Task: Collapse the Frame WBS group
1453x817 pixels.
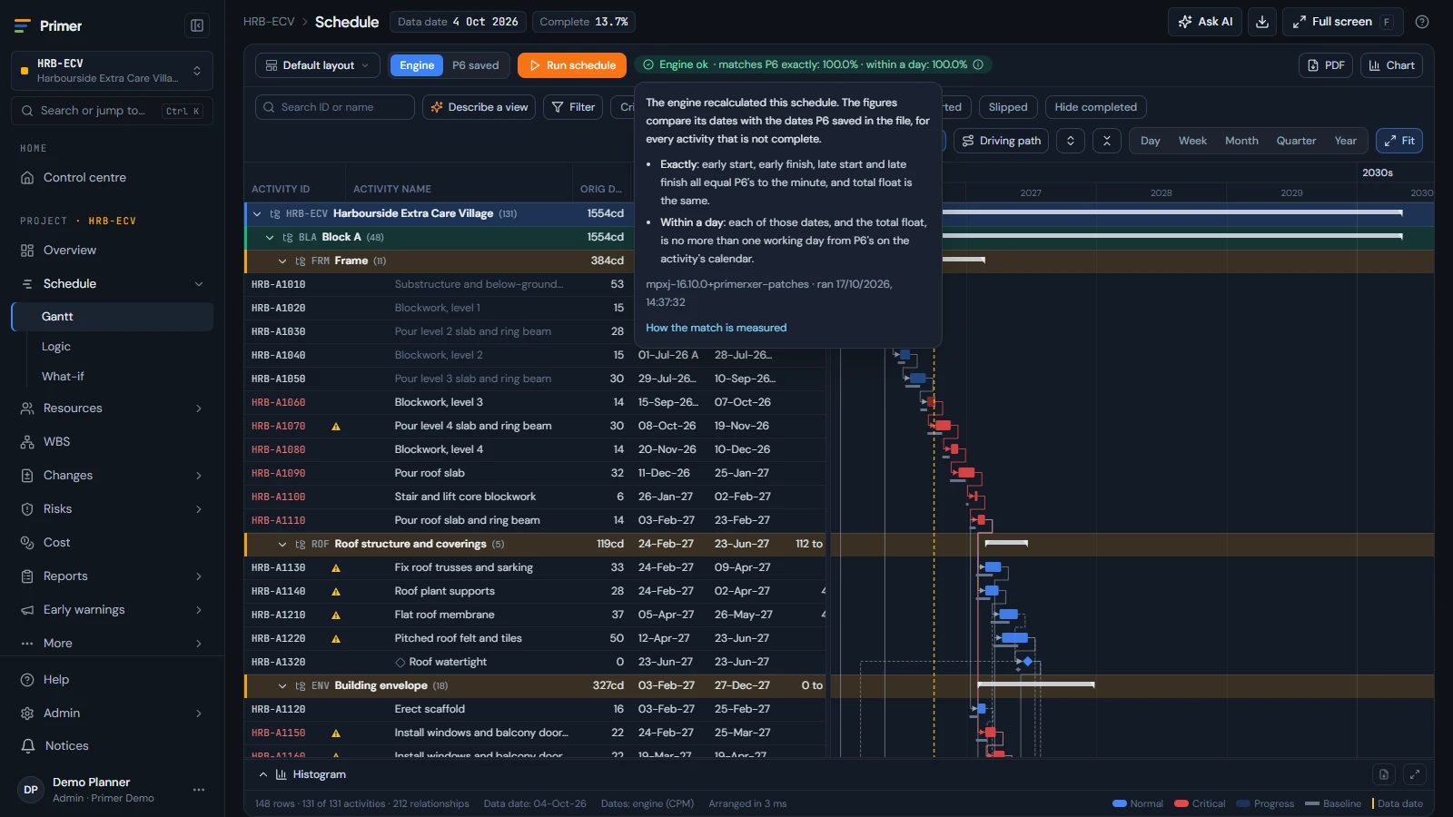Action: click(282, 261)
